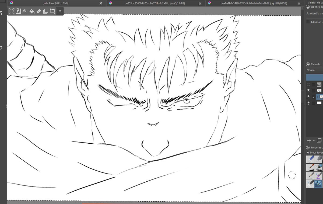Select the top layer thumbnail

click(x=319, y=85)
